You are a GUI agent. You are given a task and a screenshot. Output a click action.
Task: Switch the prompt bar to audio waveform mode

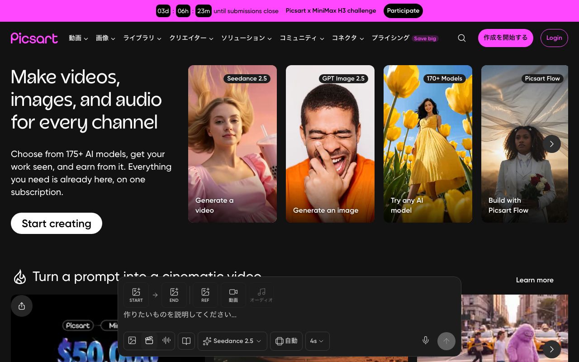click(166, 341)
